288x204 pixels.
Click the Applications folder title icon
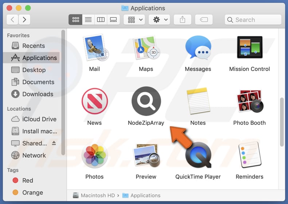click(125, 8)
